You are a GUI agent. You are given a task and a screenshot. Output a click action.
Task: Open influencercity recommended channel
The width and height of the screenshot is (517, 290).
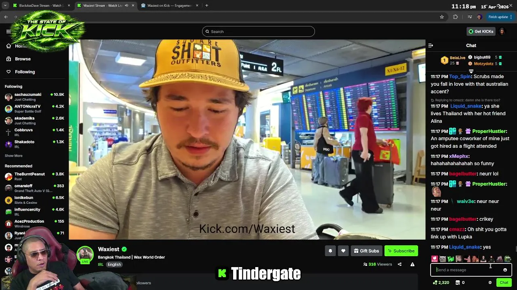[x=34, y=212]
